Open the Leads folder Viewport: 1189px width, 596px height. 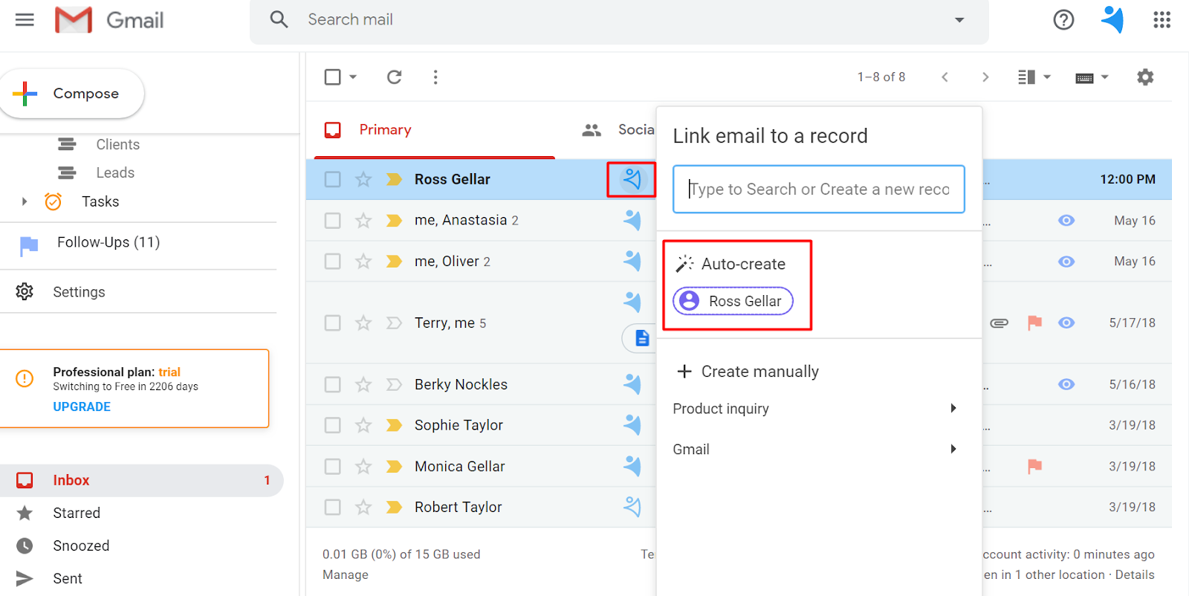[115, 172]
